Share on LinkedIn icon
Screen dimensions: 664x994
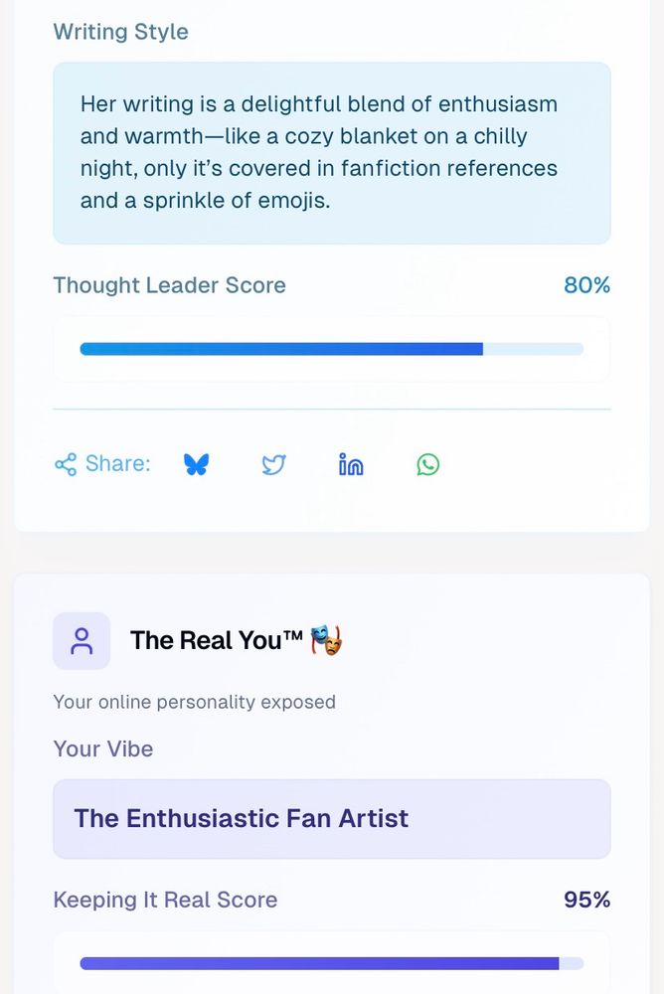click(x=351, y=464)
